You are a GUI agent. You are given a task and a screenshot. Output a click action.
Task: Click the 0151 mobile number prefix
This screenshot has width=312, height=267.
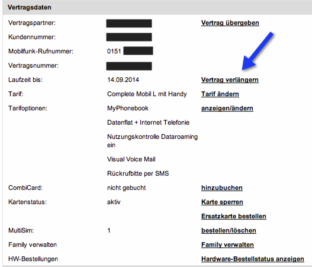coord(114,51)
